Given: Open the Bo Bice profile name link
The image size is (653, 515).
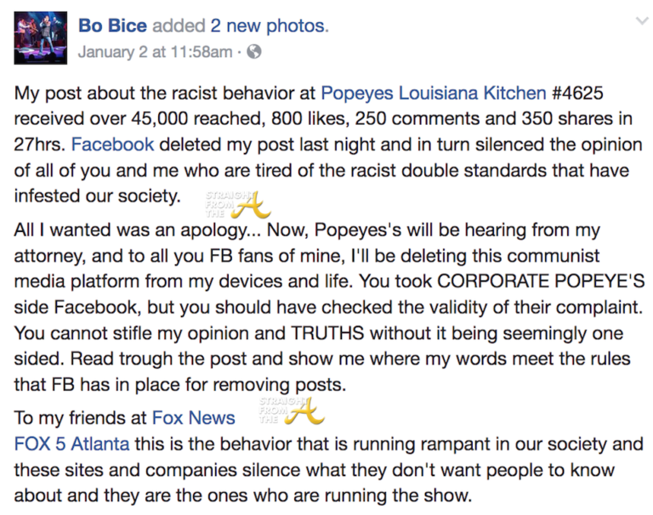Looking at the screenshot, I should [x=111, y=26].
